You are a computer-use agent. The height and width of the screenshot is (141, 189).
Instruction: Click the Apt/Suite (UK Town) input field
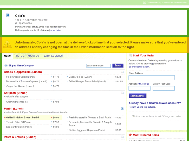139,88
